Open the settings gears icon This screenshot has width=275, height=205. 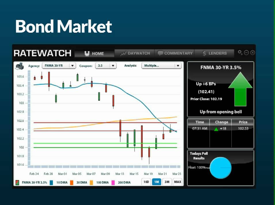tap(240, 52)
